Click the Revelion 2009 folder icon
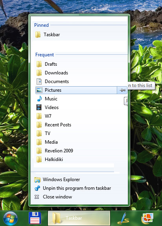Screen dimensions: 162x226 tap(39, 151)
